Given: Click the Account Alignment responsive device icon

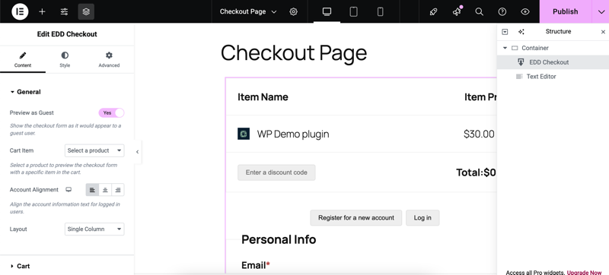Looking at the screenshot, I should (x=69, y=189).
